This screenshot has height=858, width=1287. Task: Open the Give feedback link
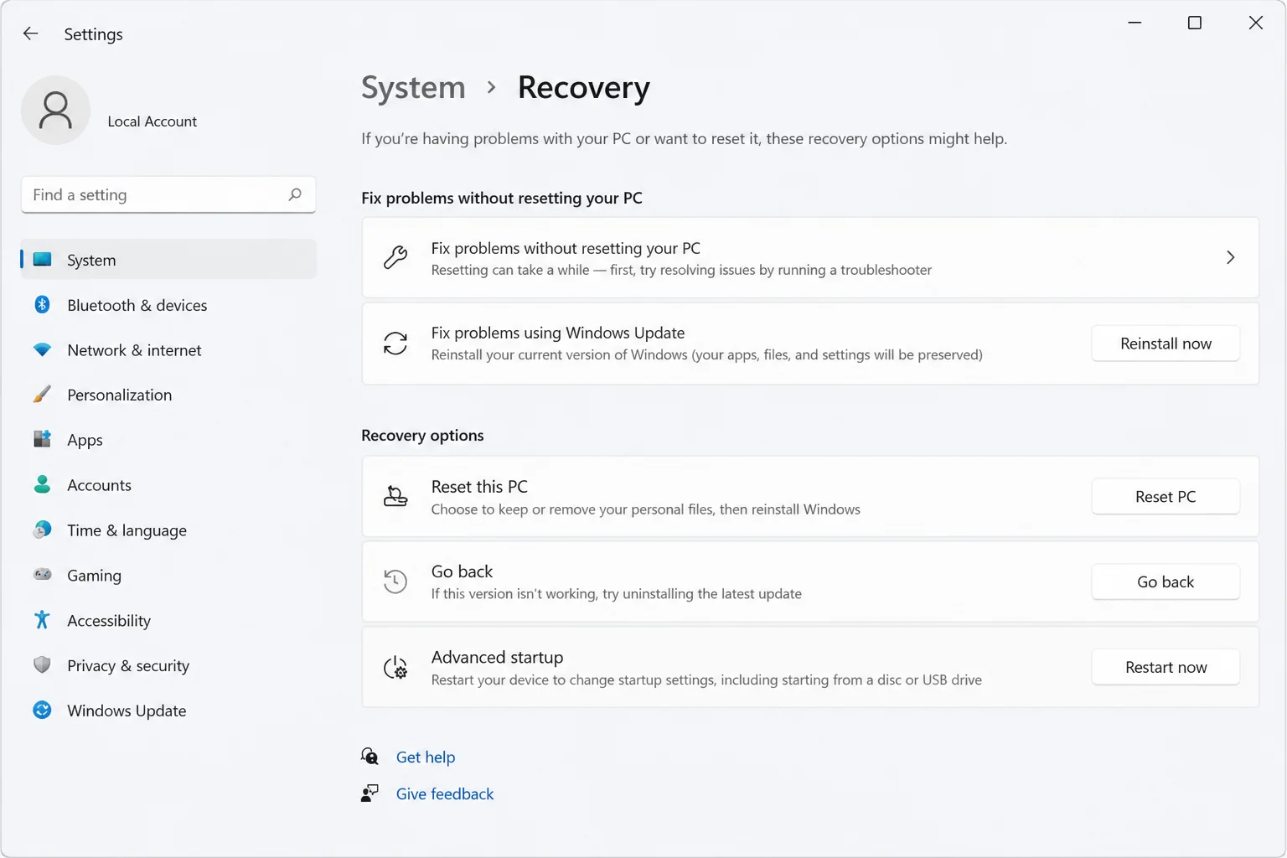click(445, 793)
